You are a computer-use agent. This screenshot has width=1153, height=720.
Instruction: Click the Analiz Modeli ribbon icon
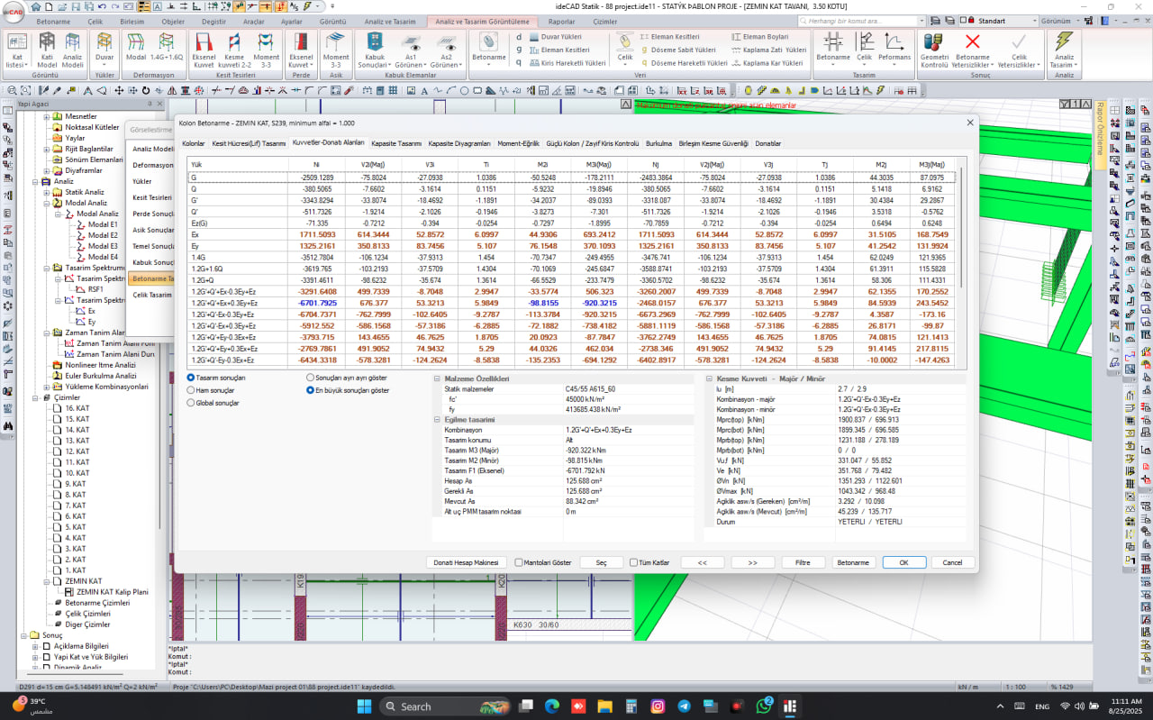click(73, 50)
